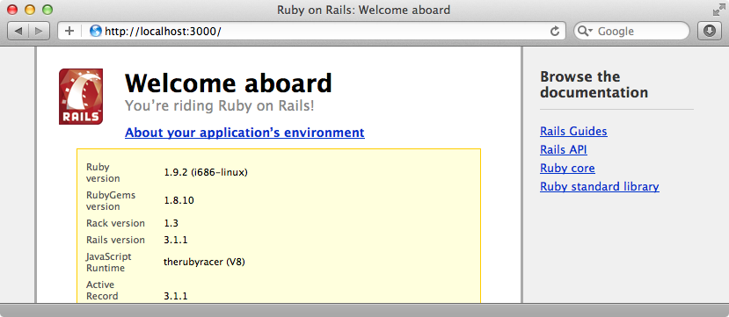
Task: Select the Ruby version label
Action: click(103, 173)
